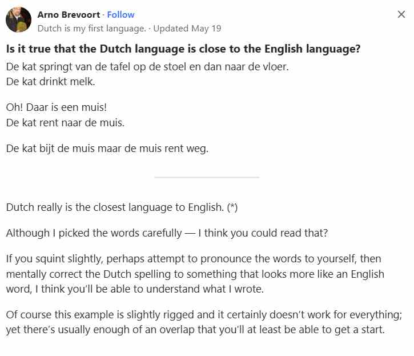Click the sentence 'De kat bijt de muis'
Image resolution: width=414 pixels, height=356 pixels.
coord(107,148)
